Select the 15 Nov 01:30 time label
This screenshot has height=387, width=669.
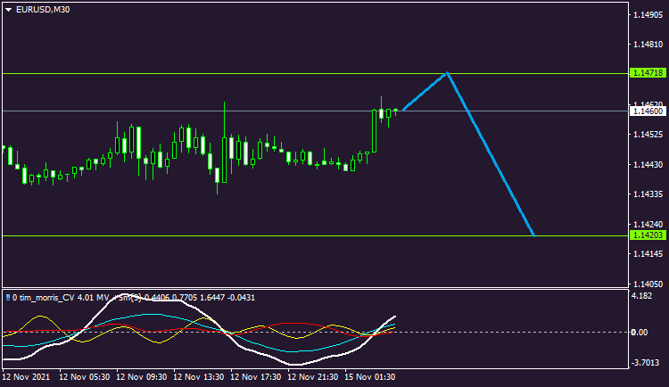(x=370, y=377)
